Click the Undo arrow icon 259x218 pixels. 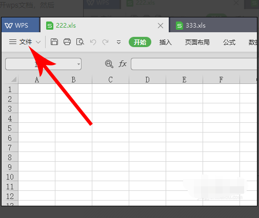93,42
